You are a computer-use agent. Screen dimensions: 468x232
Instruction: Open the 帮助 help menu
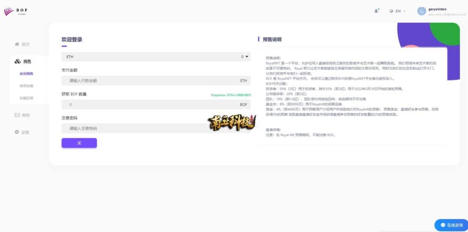pos(26,115)
